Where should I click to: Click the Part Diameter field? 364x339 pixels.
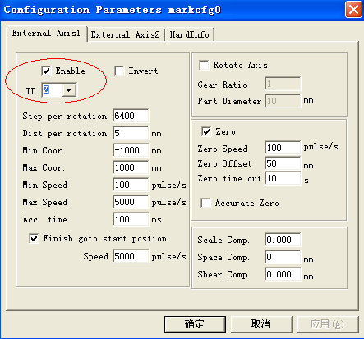coord(283,101)
